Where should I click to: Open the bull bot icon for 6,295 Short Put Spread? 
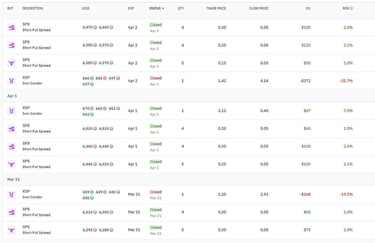pos(11,230)
